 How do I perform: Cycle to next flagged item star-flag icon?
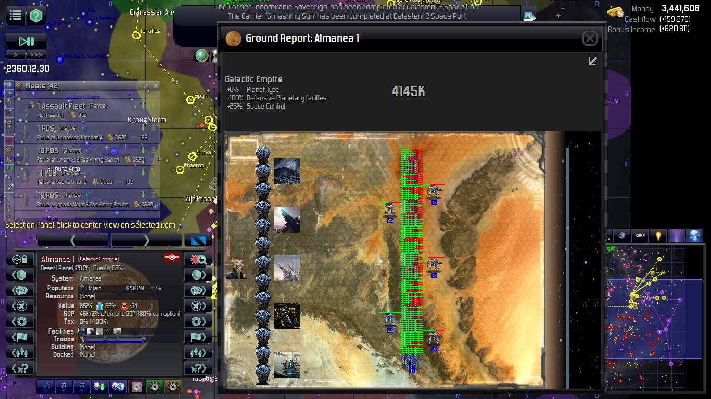pos(198,337)
